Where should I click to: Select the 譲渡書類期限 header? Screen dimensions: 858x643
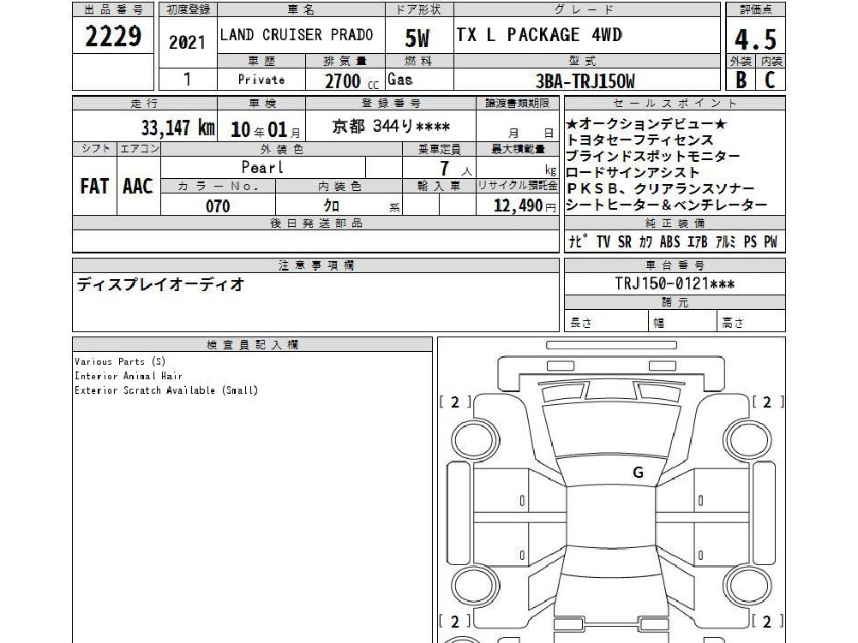click(x=517, y=103)
